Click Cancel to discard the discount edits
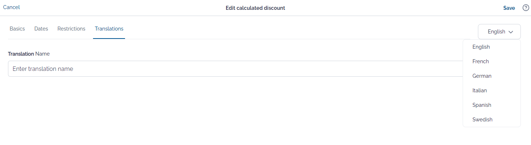Viewport: 531px width, 145px height. 11,7
